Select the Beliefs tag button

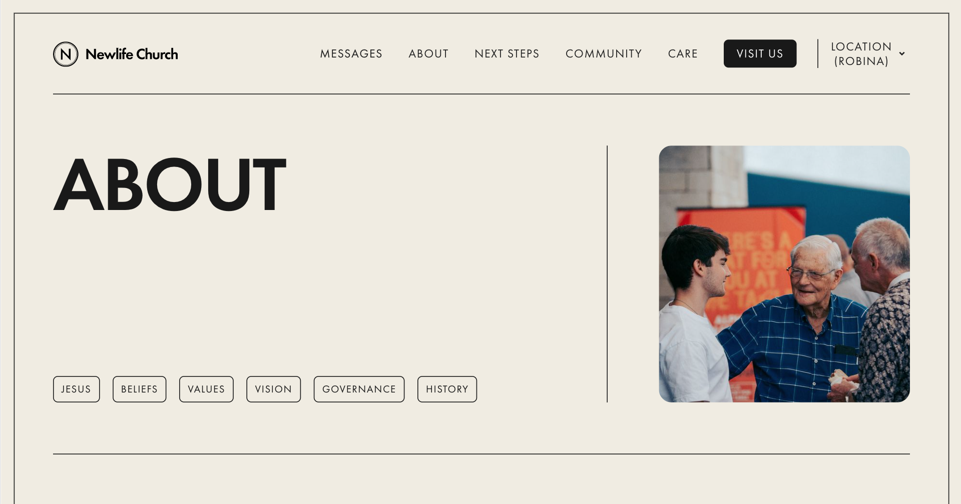click(140, 389)
